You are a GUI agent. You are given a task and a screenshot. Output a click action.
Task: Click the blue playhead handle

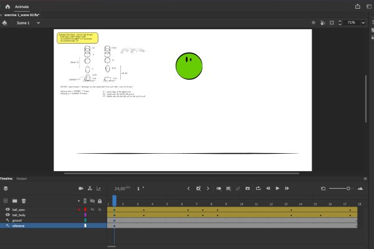(114, 200)
